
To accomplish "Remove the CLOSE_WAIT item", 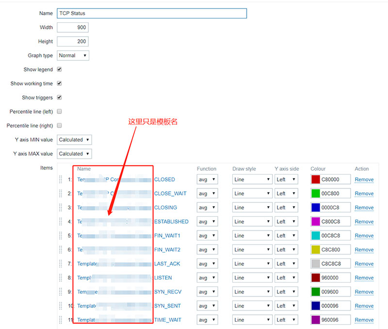I will (x=364, y=194).
